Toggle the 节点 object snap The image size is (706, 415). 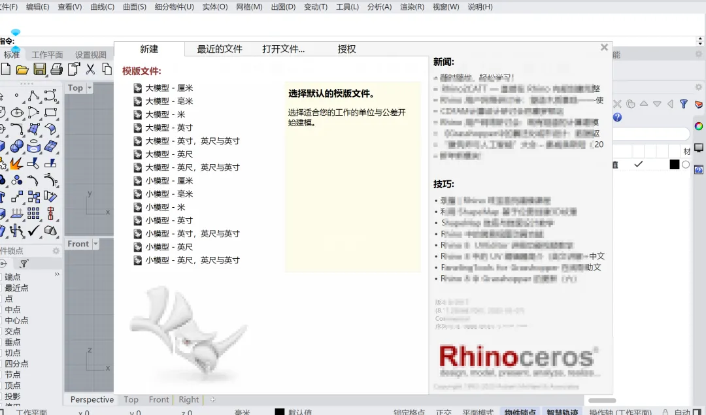point(12,374)
